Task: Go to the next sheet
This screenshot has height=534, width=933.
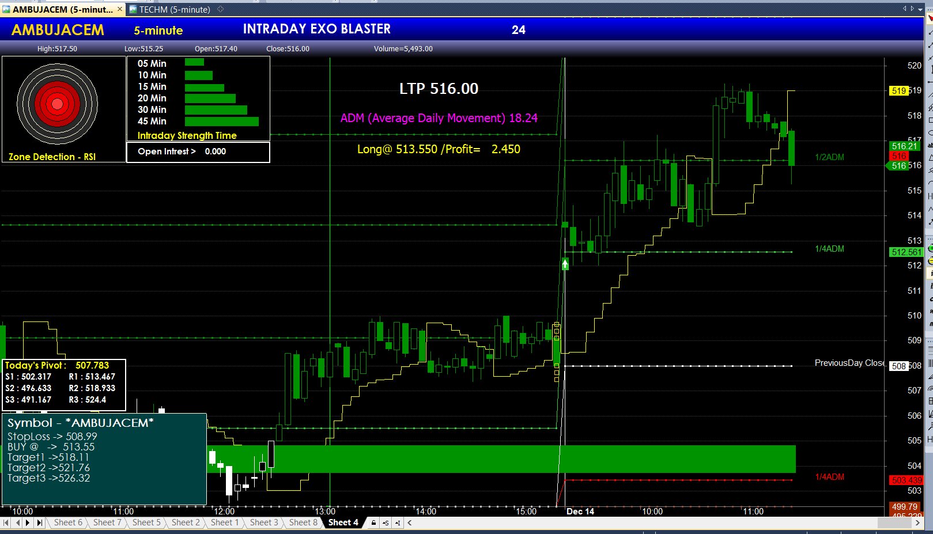Action: click(28, 522)
